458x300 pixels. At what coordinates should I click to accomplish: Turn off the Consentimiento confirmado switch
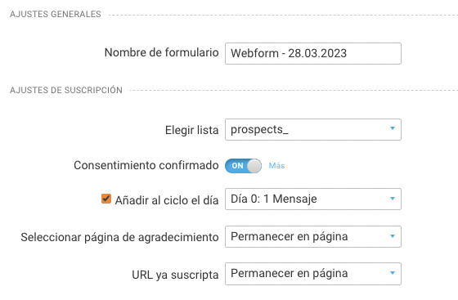pyautogui.click(x=243, y=166)
